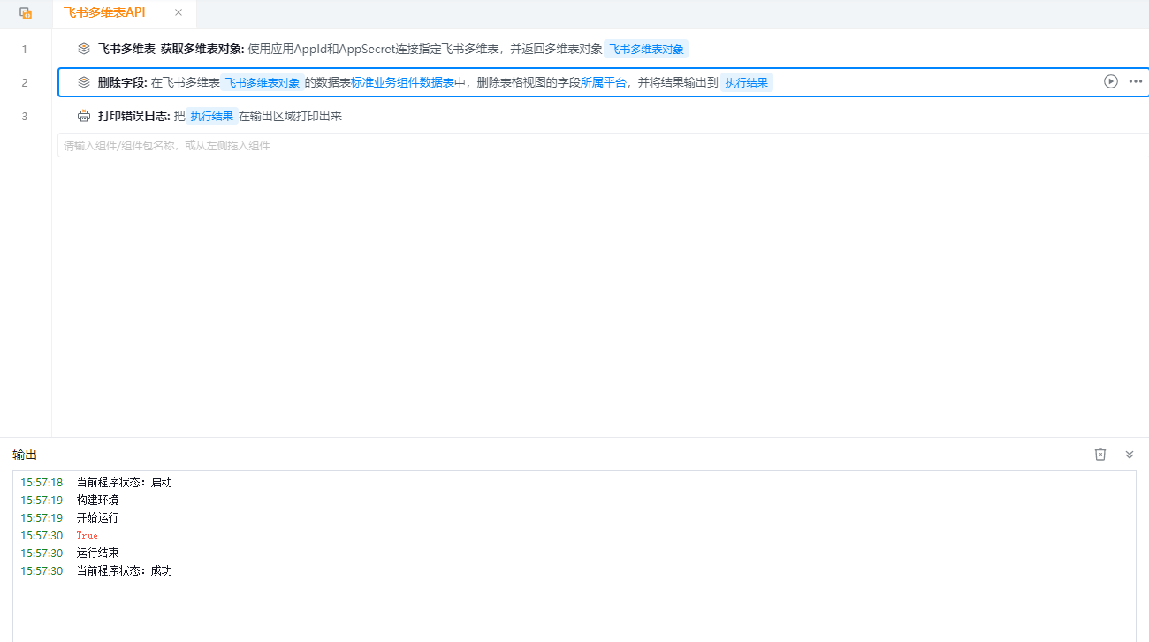Click the red True log output

point(87,535)
